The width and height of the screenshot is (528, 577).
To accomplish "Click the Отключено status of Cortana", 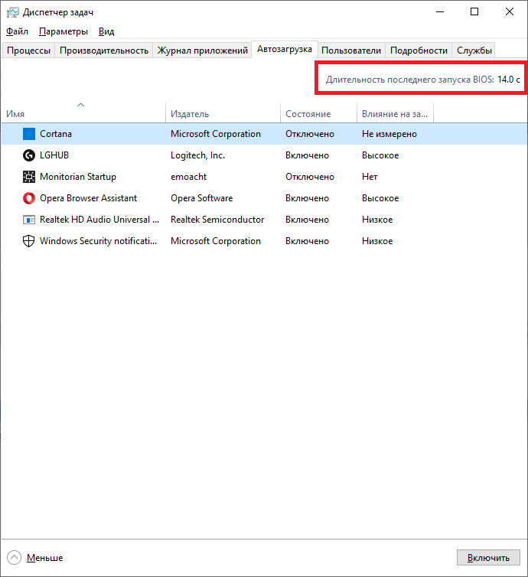I will [x=310, y=134].
